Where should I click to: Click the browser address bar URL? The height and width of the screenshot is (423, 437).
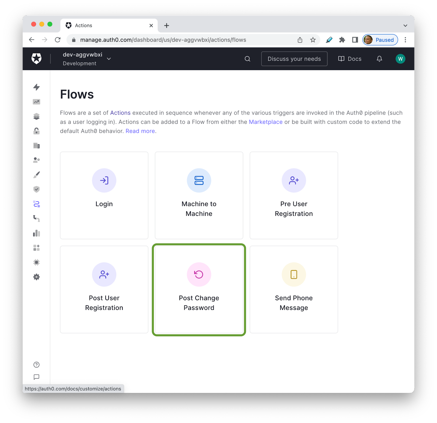[163, 40]
